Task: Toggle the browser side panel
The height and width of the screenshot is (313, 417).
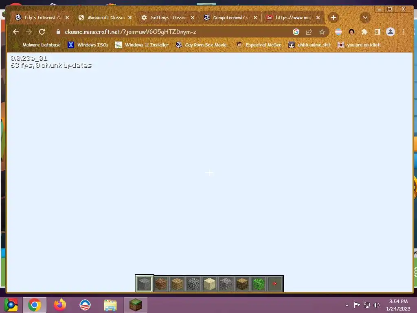Action: tap(377, 32)
